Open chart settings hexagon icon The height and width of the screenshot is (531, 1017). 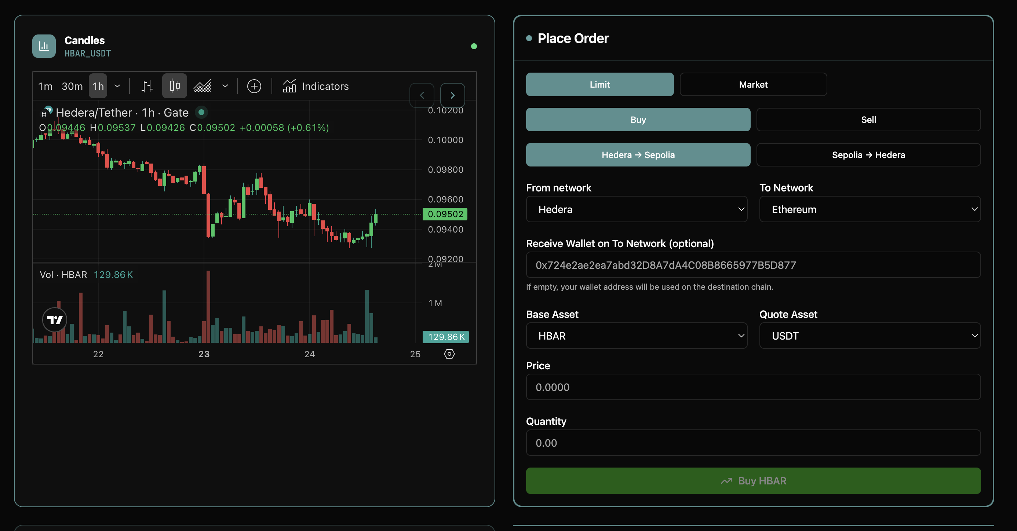pyautogui.click(x=449, y=354)
